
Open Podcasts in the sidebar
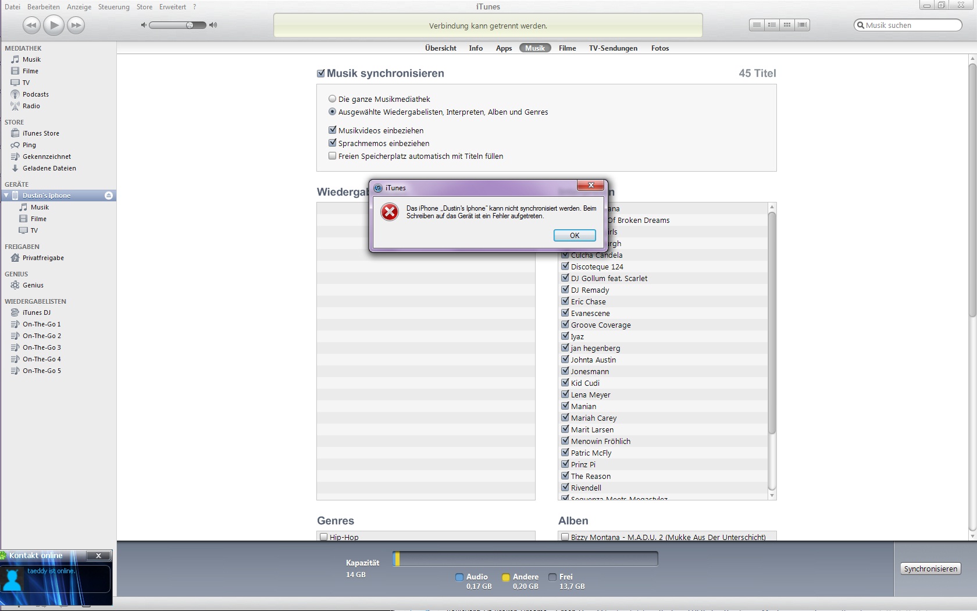35,94
